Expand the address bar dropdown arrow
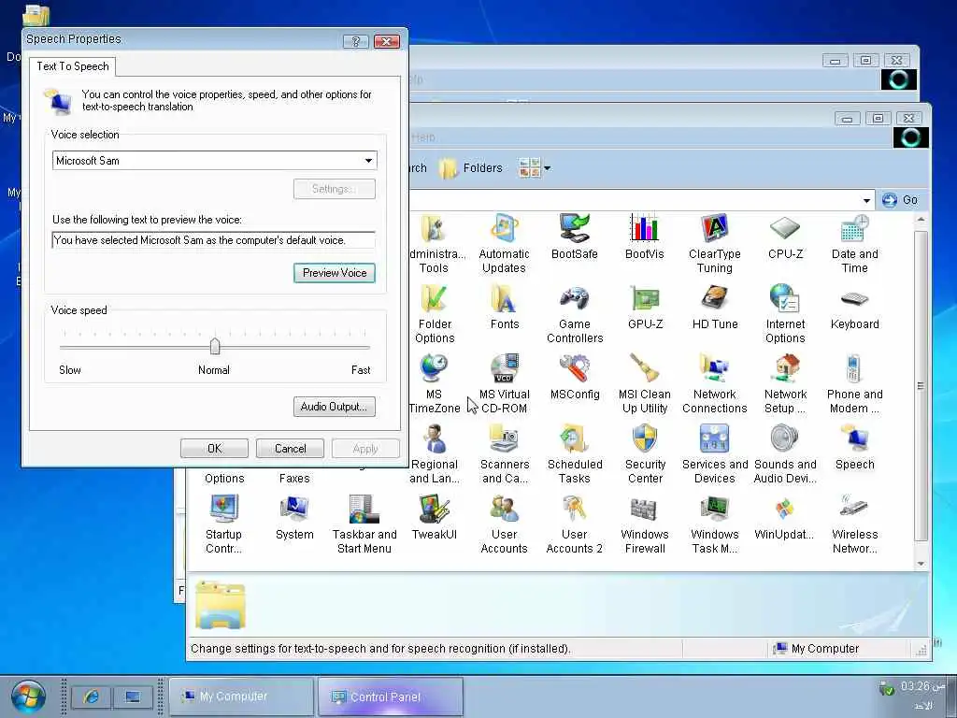Viewport: 957px width, 718px height. coord(866,200)
